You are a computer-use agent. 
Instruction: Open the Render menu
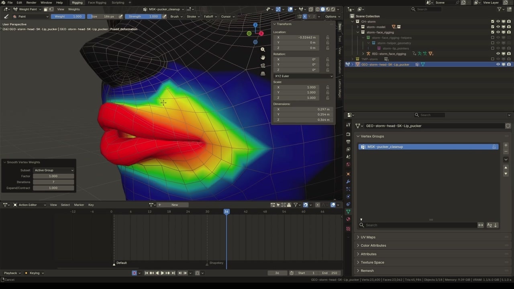coord(31,2)
